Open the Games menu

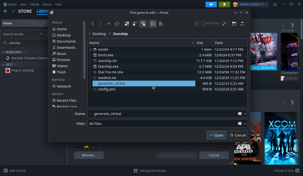[47, 4]
